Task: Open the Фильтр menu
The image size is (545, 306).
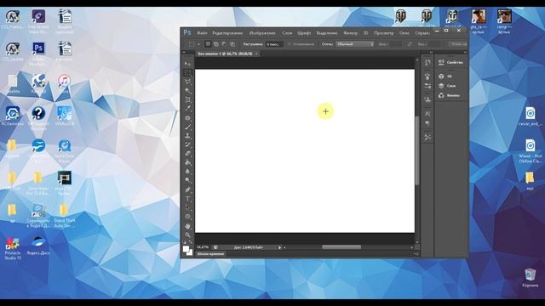Action: [x=350, y=33]
